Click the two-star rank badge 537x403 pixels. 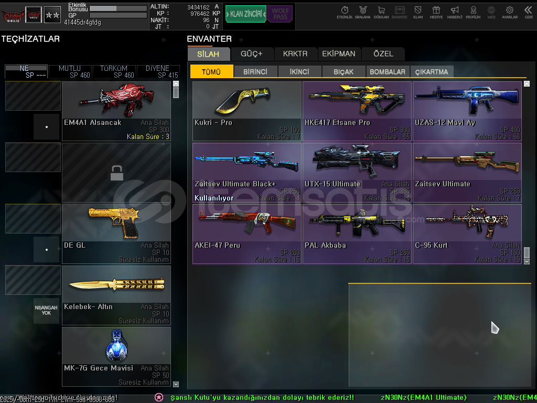(53, 15)
